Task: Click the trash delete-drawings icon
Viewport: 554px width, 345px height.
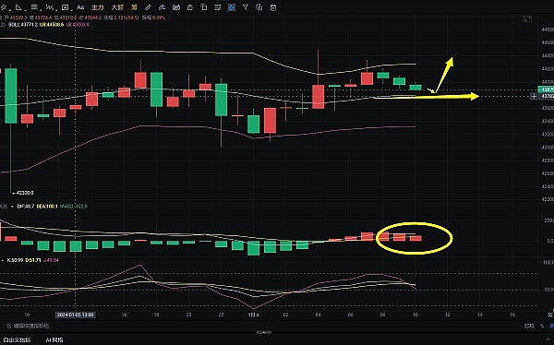Action: point(273,7)
